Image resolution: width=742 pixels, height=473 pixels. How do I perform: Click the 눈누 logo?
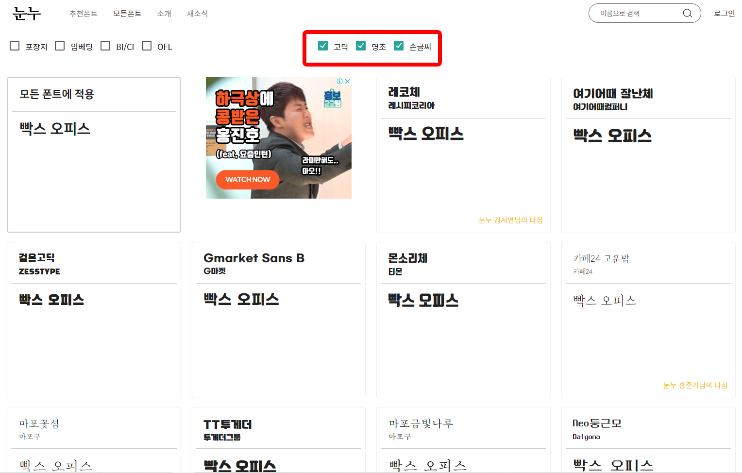tap(27, 14)
